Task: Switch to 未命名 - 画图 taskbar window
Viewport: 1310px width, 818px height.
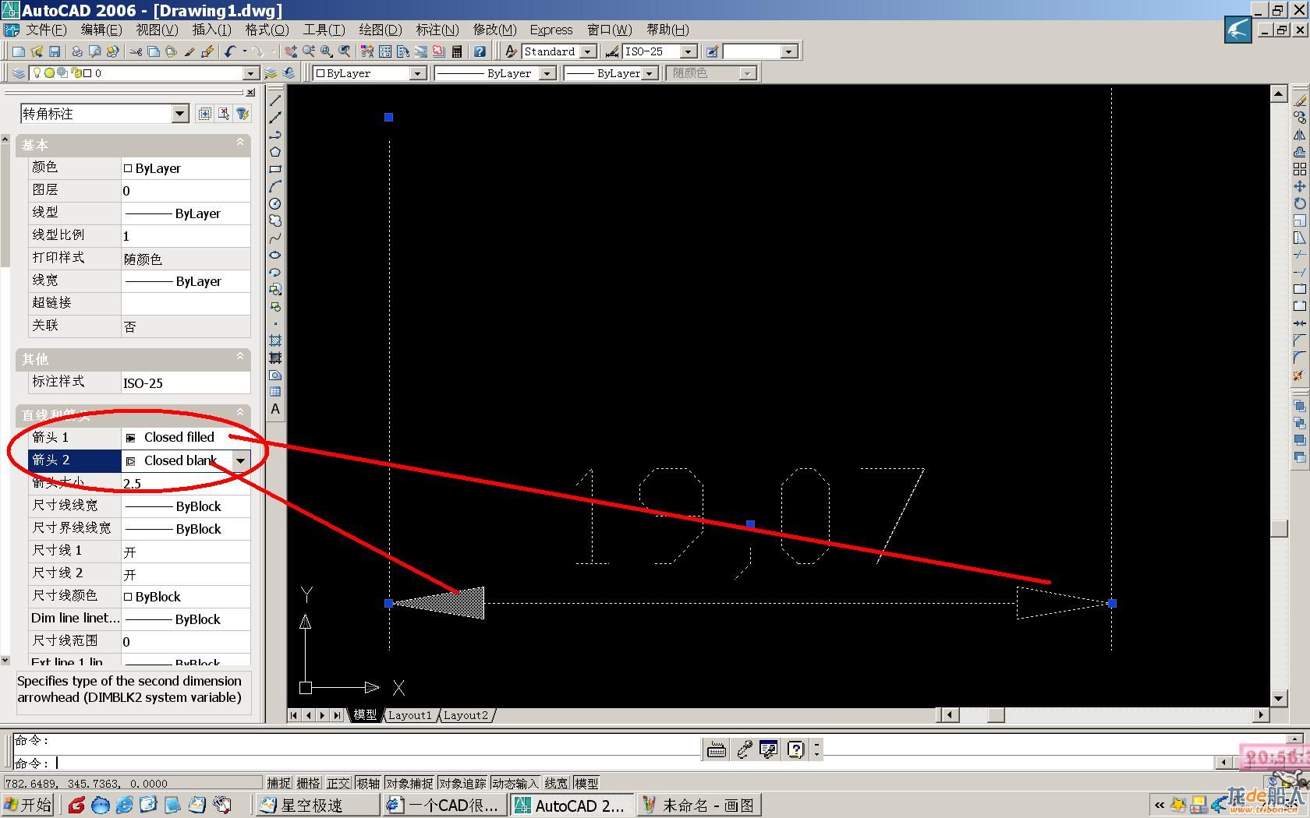Action: coord(699,805)
